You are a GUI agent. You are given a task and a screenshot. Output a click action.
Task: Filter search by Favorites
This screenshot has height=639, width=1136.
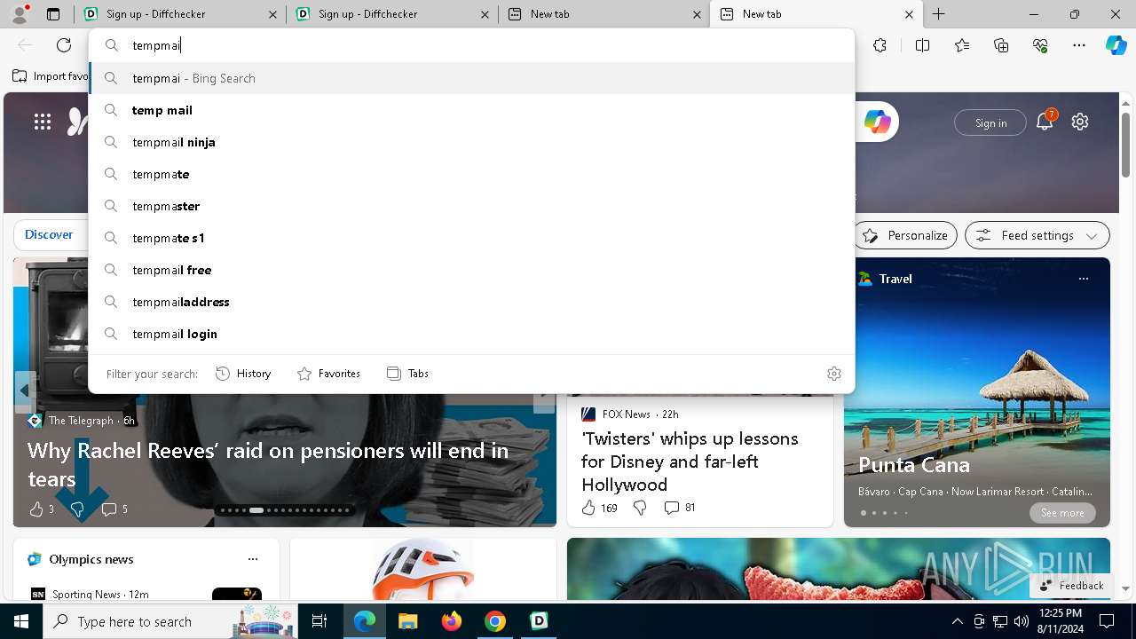pos(328,374)
